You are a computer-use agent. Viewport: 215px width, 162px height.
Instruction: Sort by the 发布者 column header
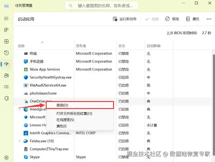81,46
